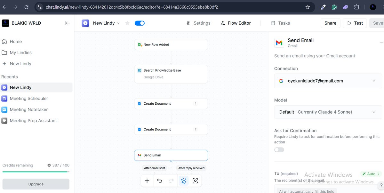Screen dimensions: 384x193
Task: Open the color picker extension icon
Action: coord(323,7)
